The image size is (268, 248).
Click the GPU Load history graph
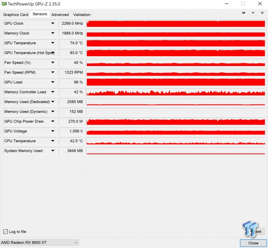click(x=176, y=82)
